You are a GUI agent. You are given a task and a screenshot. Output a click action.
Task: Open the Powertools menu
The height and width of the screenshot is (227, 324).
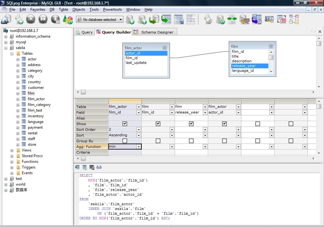112,9
